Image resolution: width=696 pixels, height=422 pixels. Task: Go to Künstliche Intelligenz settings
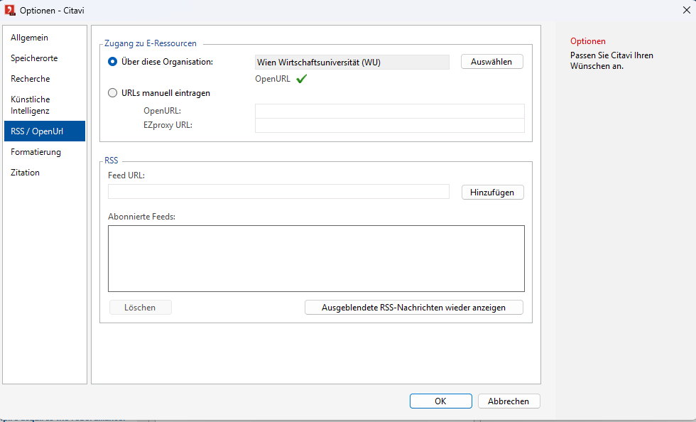point(30,105)
